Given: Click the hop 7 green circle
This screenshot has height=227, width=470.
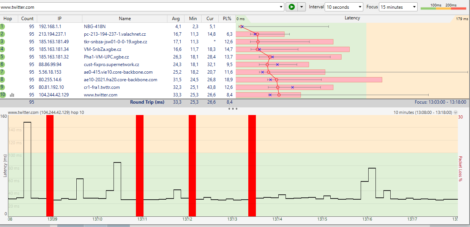Looking at the screenshot, I should pos(2,72).
